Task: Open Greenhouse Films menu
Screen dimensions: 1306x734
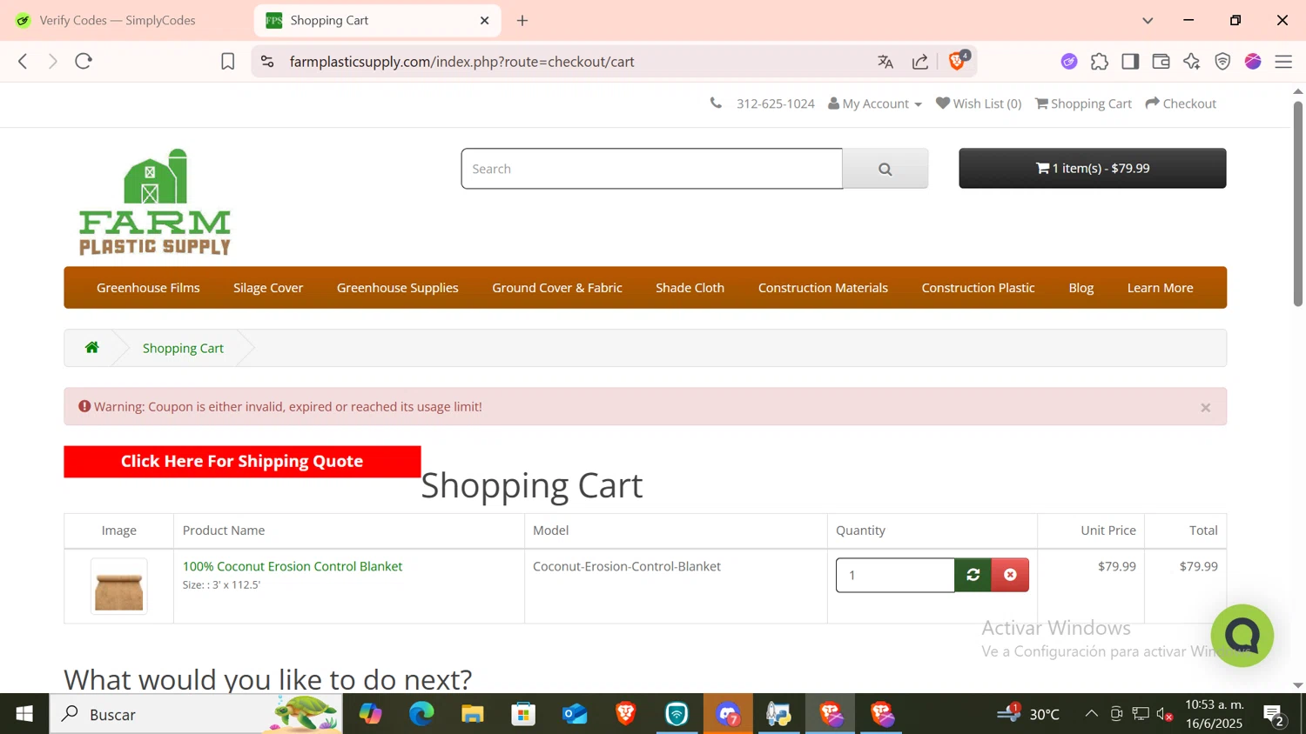Action: [x=148, y=288]
